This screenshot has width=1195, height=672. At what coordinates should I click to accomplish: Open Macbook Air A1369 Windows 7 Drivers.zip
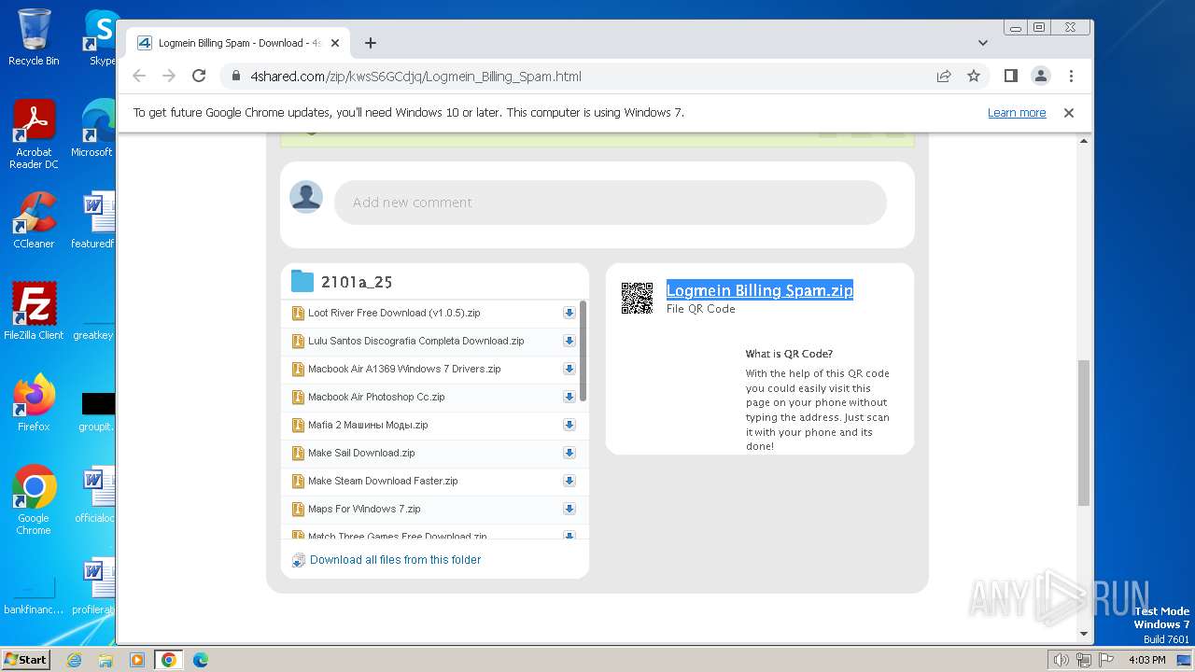404,369
